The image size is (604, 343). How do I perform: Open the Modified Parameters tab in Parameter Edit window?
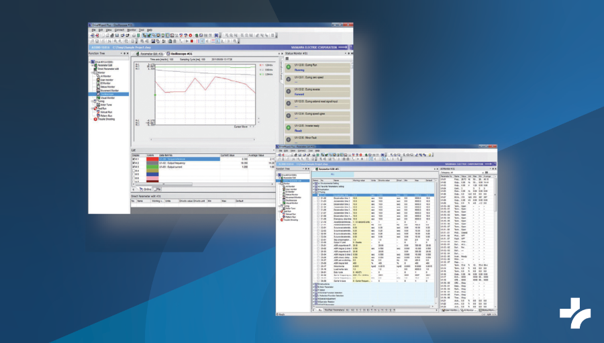[334, 310]
